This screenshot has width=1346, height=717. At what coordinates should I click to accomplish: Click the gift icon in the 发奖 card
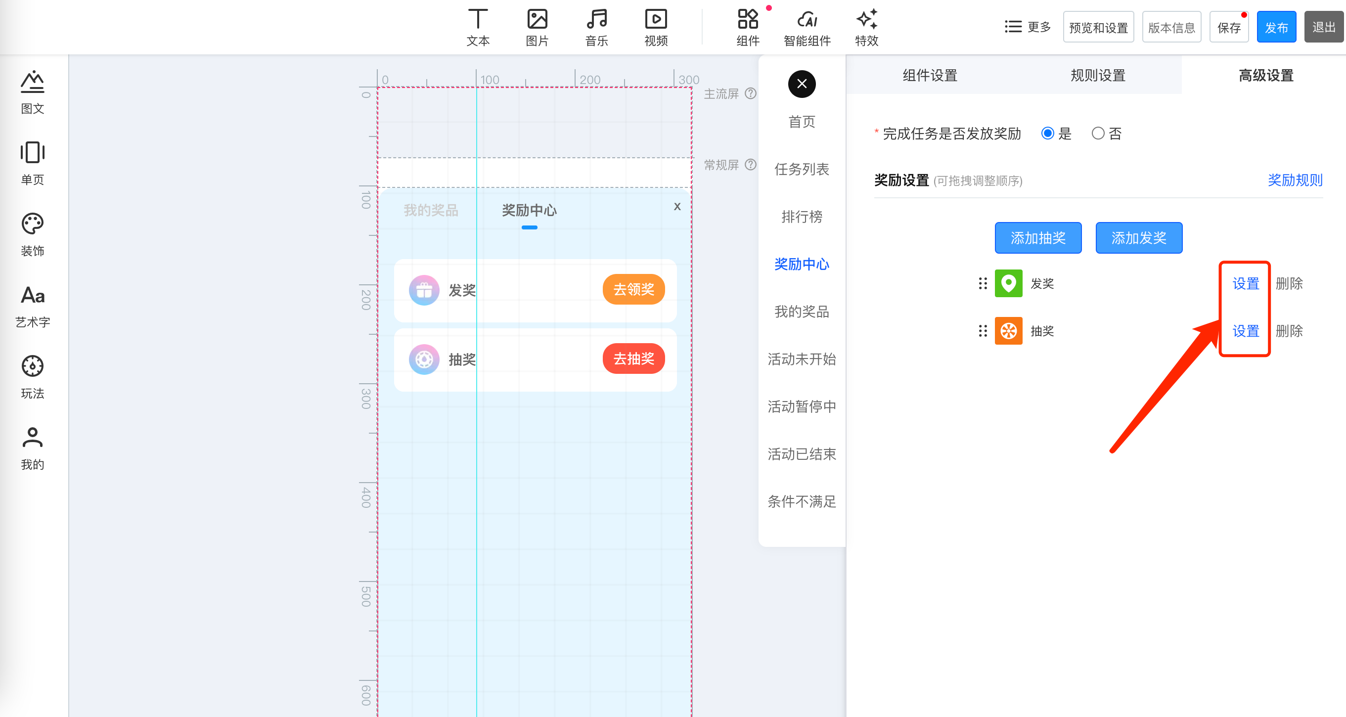(x=424, y=289)
